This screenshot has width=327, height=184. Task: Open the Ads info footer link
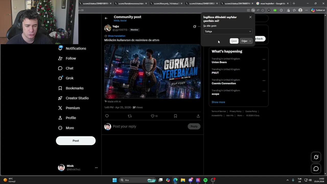coord(230,116)
